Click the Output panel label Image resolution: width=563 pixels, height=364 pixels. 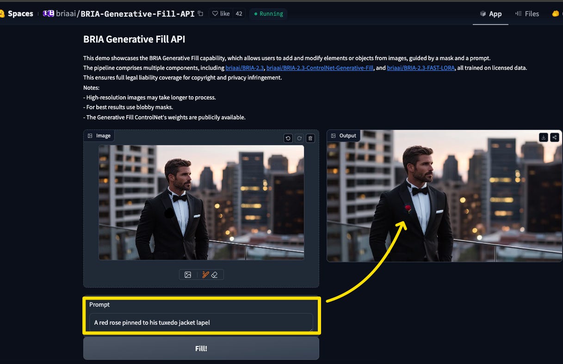pos(344,136)
